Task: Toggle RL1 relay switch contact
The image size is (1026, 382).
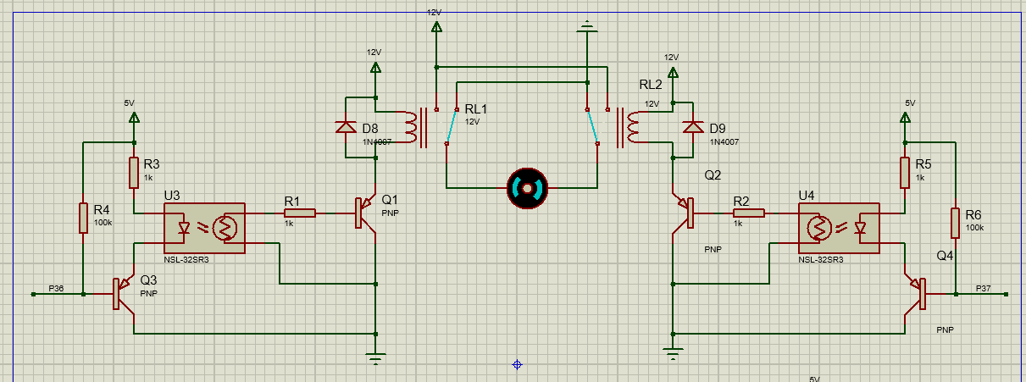Action: click(x=452, y=127)
